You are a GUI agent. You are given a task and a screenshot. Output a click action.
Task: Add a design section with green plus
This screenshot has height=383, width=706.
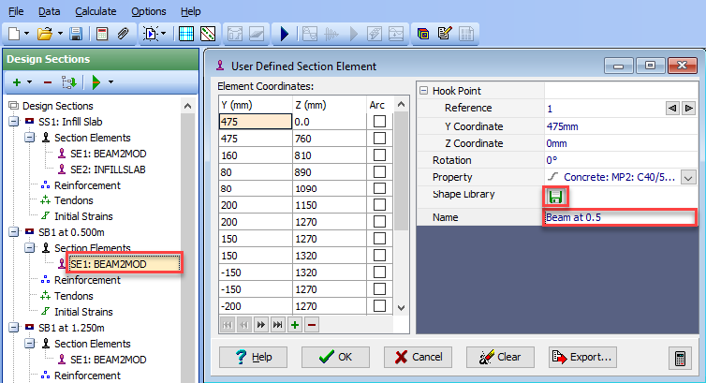[17, 82]
